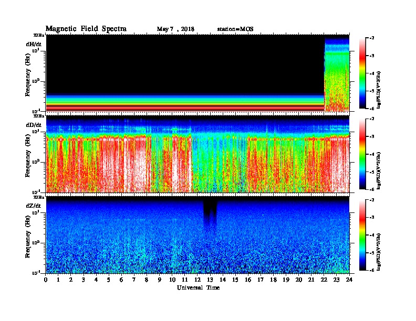416x321 pixels.
Task: Click hour 9 on the time axis
Action: (x=160, y=280)
